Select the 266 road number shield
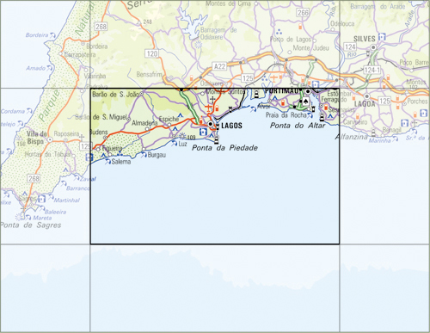The width and height of the screenshot is (430, 333). [303, 13]
